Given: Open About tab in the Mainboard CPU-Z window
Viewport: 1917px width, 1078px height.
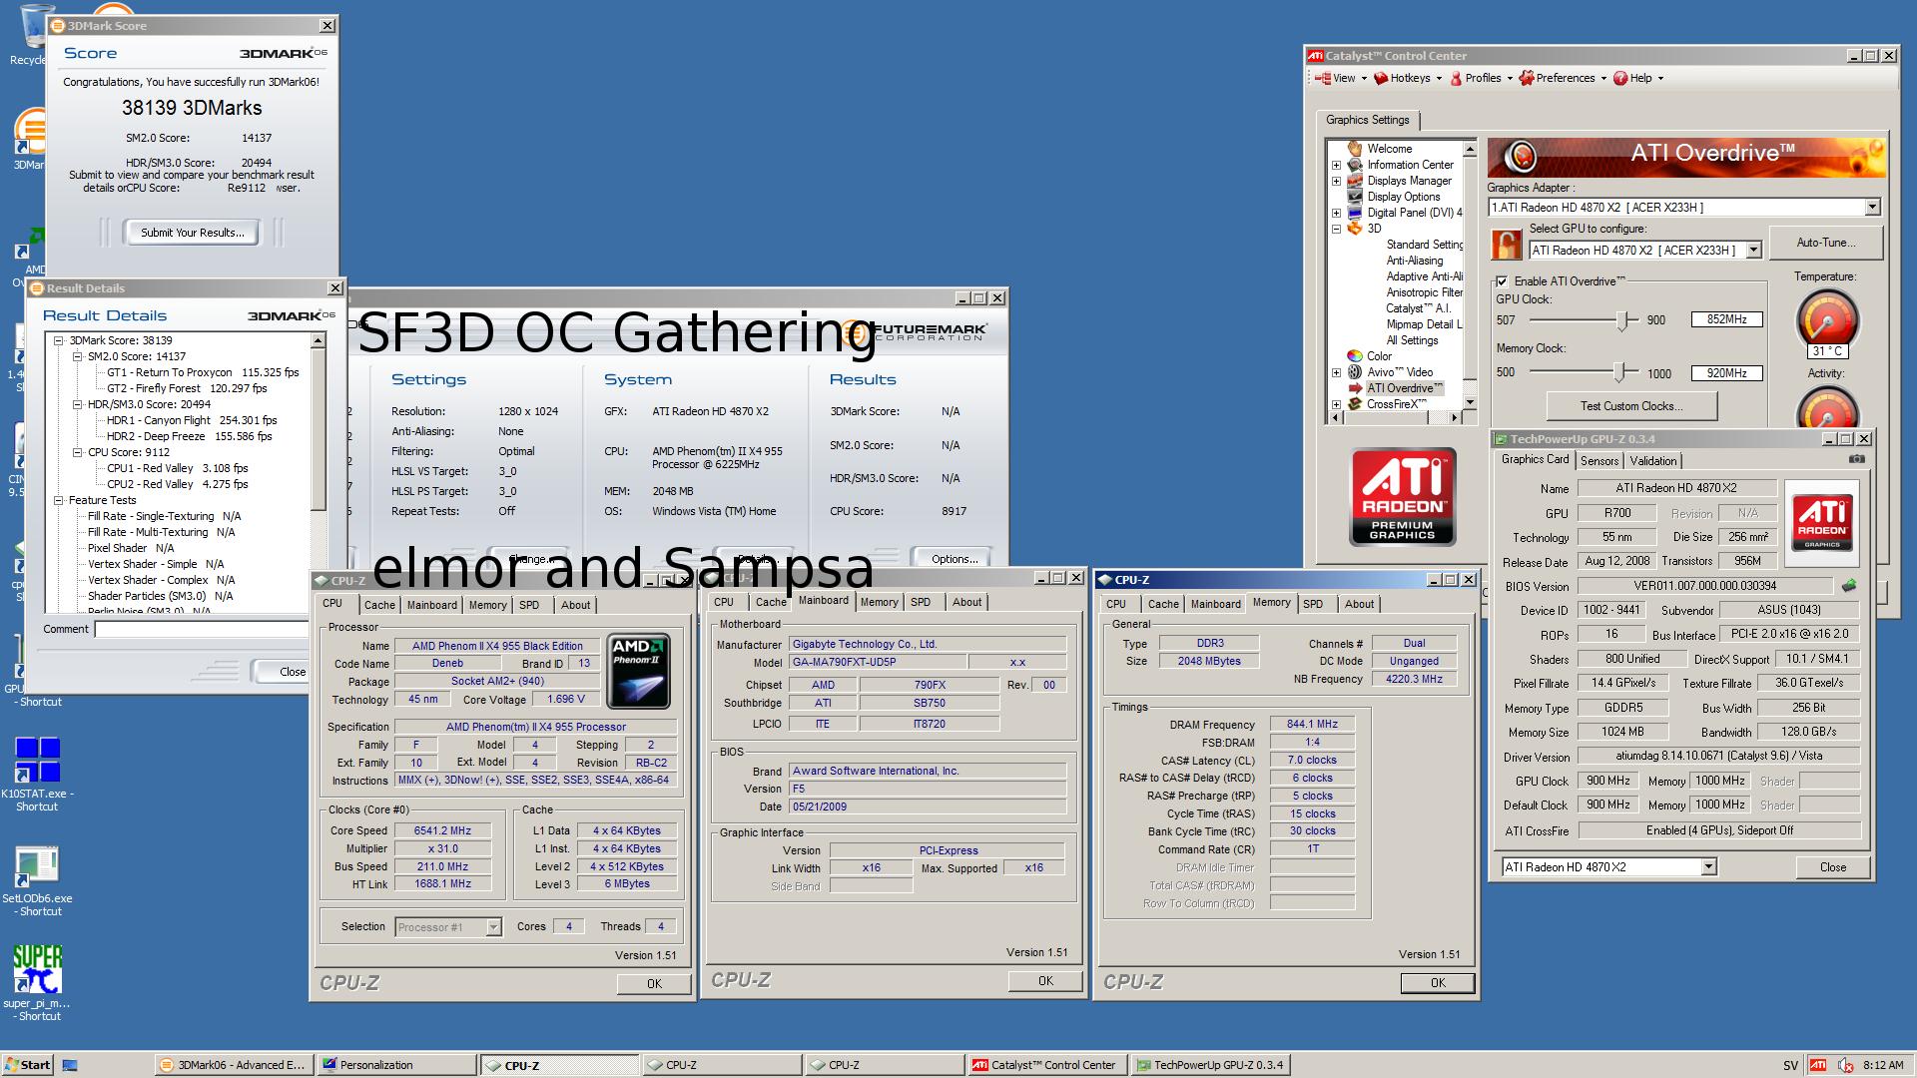Looking at the screenshot, I should click(x=966, y=602).
